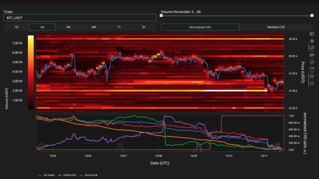Viewport: 319px width, 179px height.
Task: Toggle the Hover tooltip tool
Action: pyautogui.click(x=312, y=76)
